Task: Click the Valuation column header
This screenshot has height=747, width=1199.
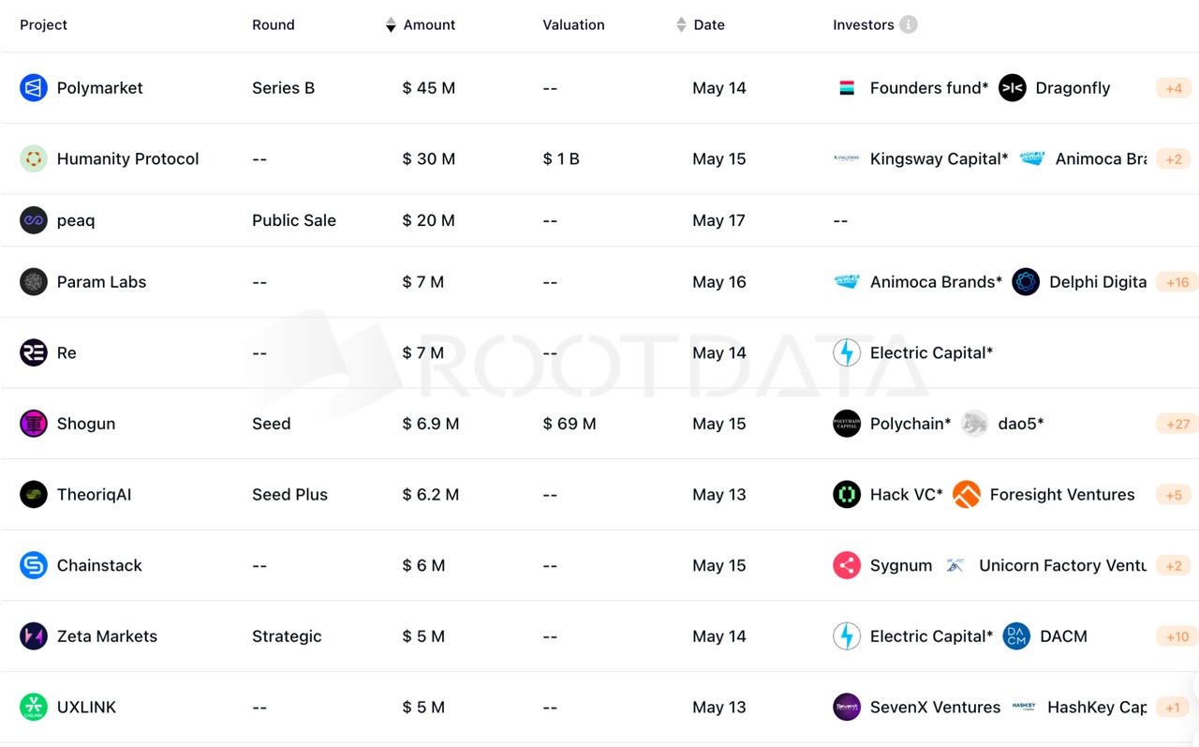Action: [x=573, y=25]
